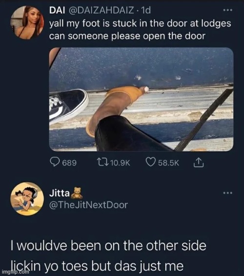View DAI's profile picture
244x276 pixels.
(x=27, y=22)
